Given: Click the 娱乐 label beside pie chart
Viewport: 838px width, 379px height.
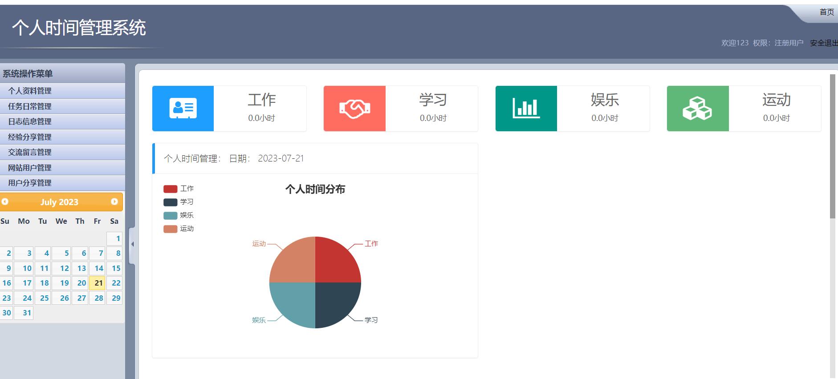Looking at the screenshot, I should pyautogui.click(x=259, y=320).
